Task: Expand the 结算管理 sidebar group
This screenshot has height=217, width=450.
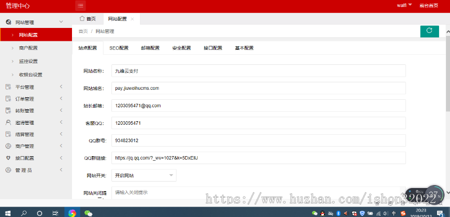Action: tap(61, 134)
